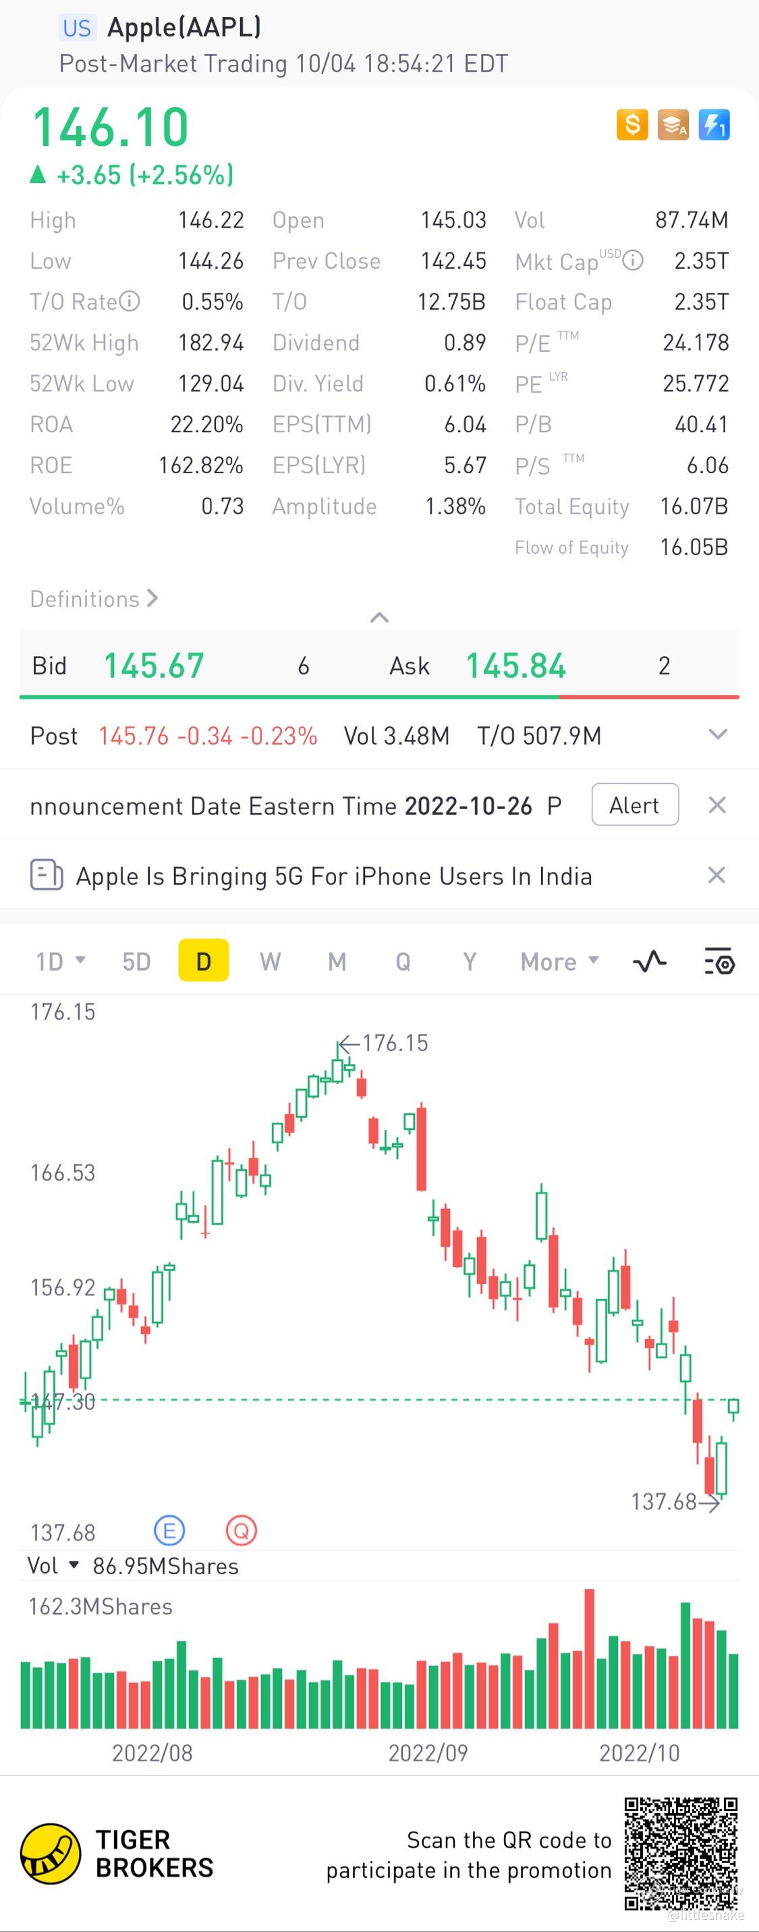
Task: Tap the brown layers badge icon
Action: click(673, 124)
